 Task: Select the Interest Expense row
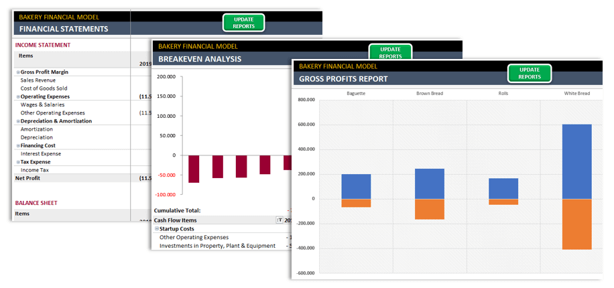coord(41,154)
